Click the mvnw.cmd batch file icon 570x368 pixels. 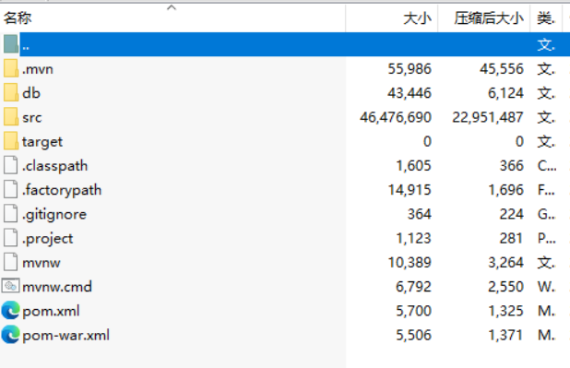[x=10, y=286]
